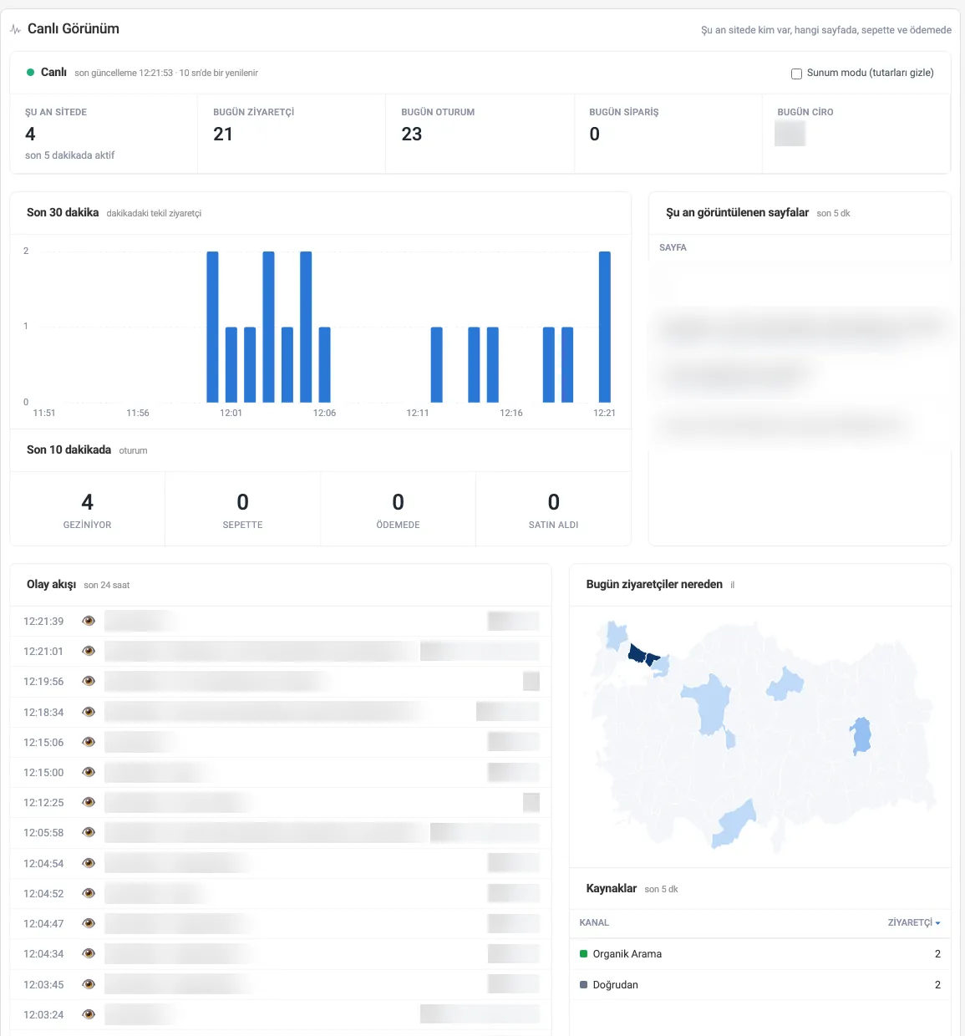
Task: Sort sources by the ZİYARETÇİ column
Action: click(x=914, y=922)
